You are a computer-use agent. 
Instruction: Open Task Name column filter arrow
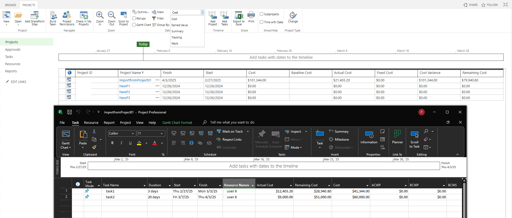click(x=144, y=185)
